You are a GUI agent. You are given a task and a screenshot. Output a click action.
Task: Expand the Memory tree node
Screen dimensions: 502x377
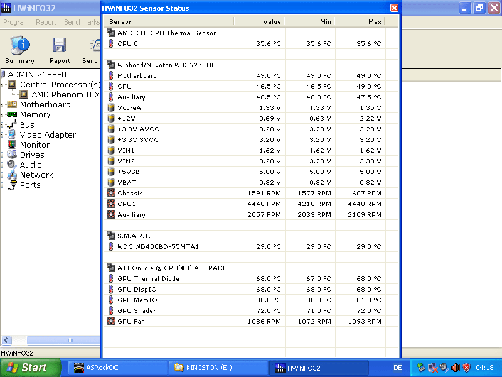pyautogui.click(x=3, y=115)
